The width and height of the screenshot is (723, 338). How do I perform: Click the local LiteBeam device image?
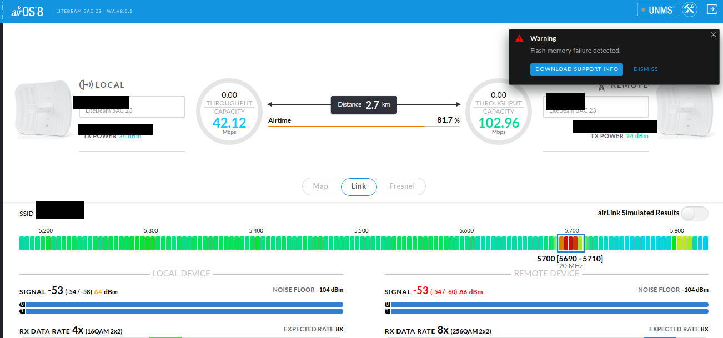[x=42, y=109]
